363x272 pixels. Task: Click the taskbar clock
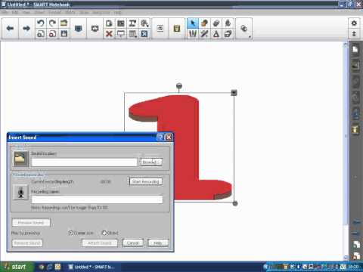click(353, 267)
